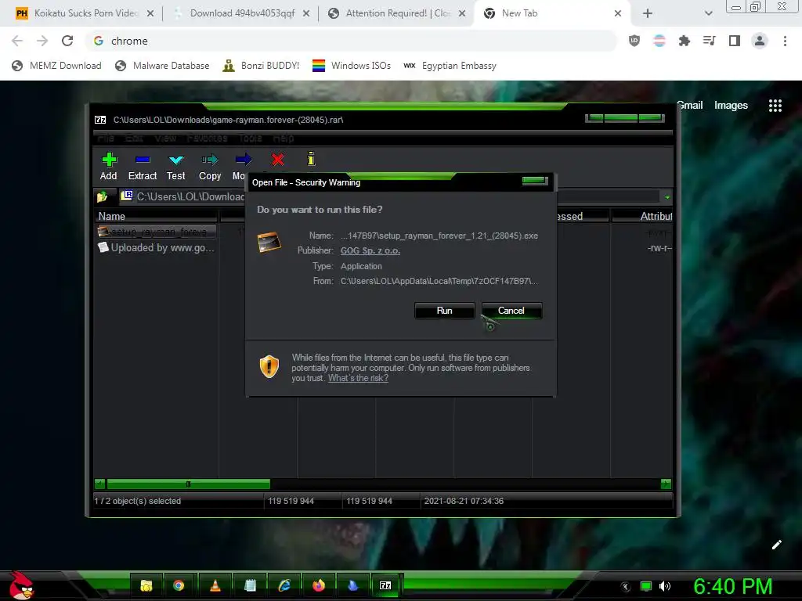Click the right arrow of the horizontal scrollbar
This screenshot has width=802, height=601.
click(666, 484)
